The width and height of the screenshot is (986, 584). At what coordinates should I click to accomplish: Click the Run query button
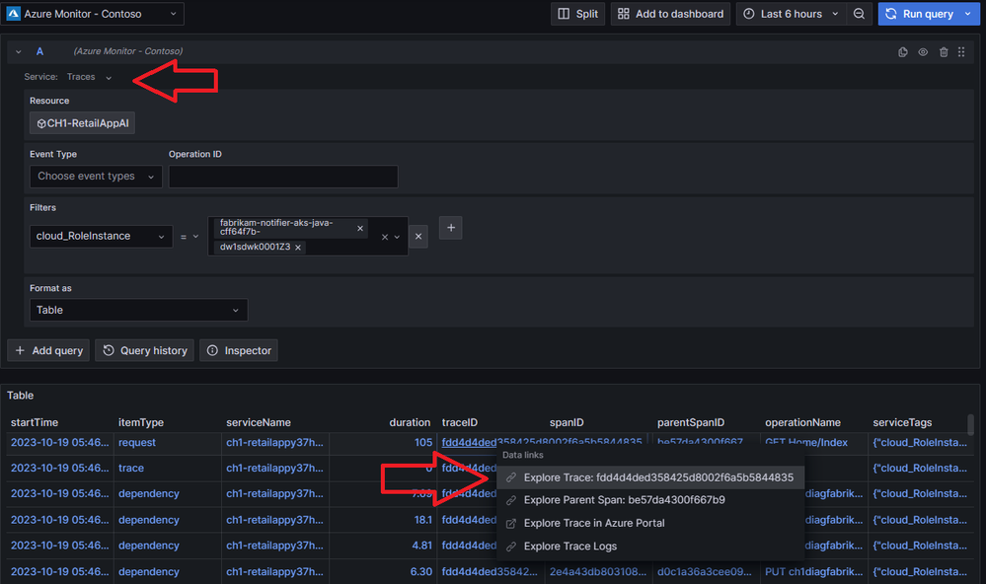[x=919, y=14]
